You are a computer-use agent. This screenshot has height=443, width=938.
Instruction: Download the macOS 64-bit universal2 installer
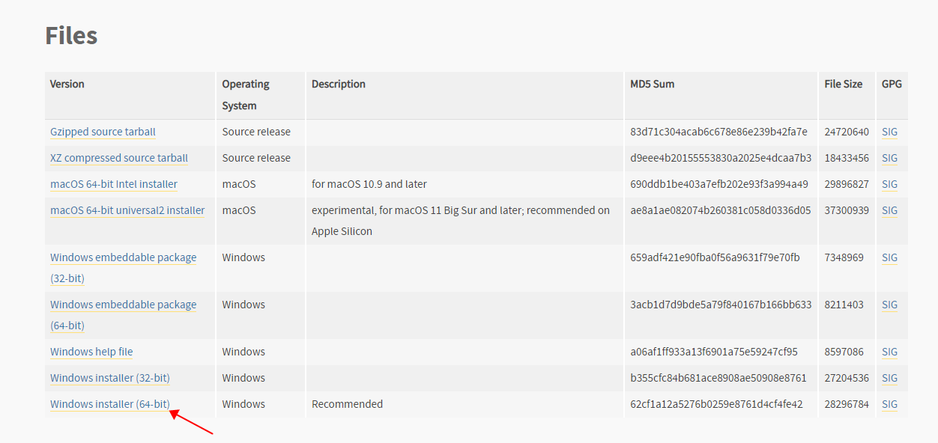127,210
